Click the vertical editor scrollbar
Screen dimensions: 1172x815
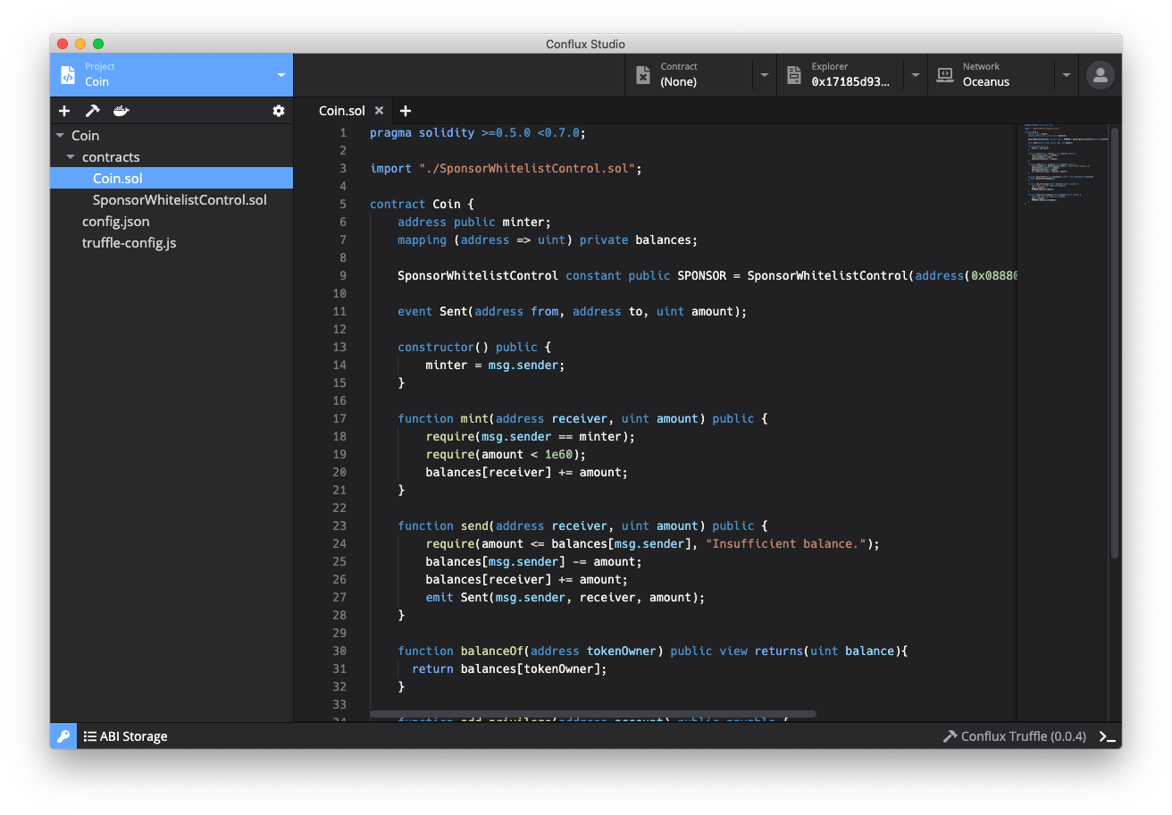pyautogui.click(x=1115, y=344)
